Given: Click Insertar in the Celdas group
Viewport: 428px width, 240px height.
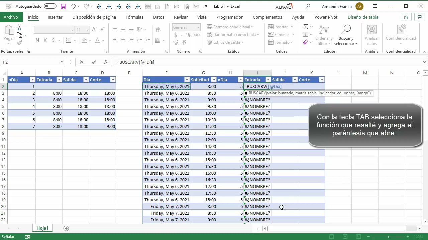Looking at the screenshot, I should click(281, 27).
